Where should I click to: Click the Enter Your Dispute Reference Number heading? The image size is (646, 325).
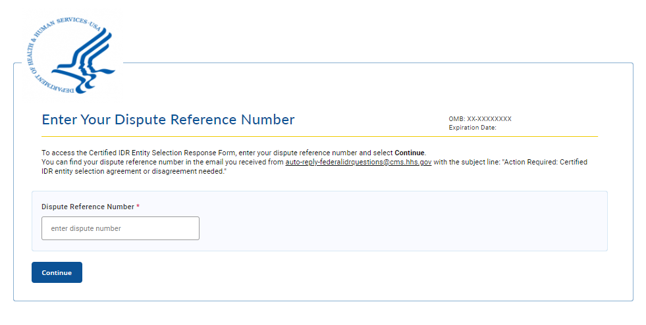click(x=168, y=120)
